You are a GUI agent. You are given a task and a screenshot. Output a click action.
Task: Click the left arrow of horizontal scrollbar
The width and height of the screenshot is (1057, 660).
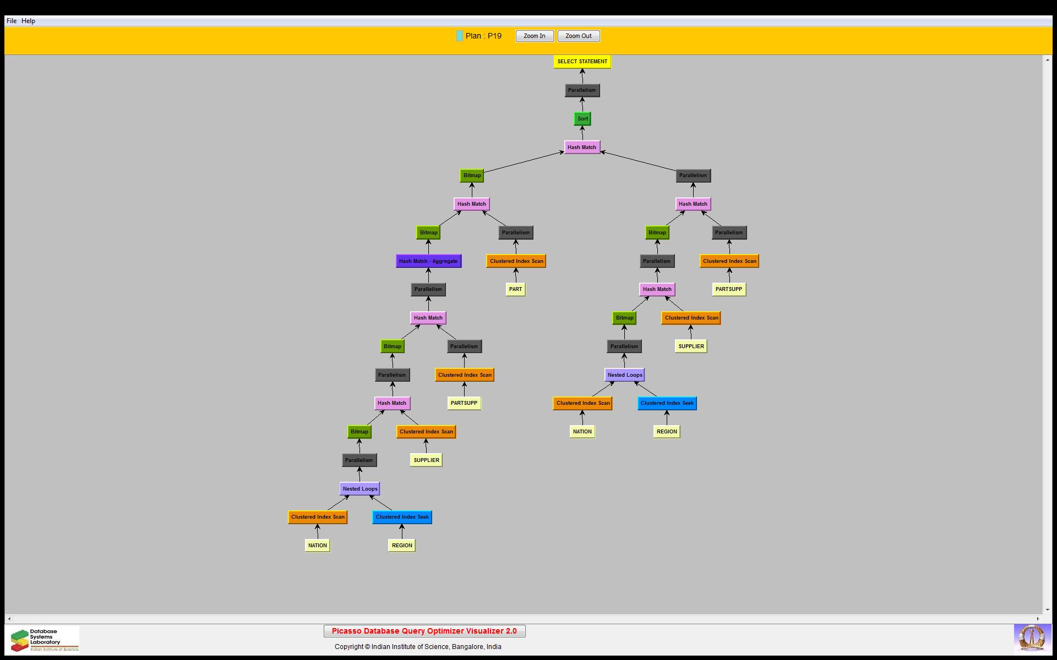[x=9, y=619]
